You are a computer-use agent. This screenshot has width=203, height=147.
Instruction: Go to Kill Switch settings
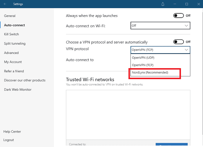pyautogui.click(x=11, y=34)
